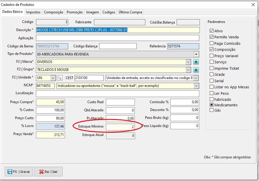The image size is (259, 181).
Task: Expand the Tipo de Produto dropdown
Action: (x=196, y=54)
